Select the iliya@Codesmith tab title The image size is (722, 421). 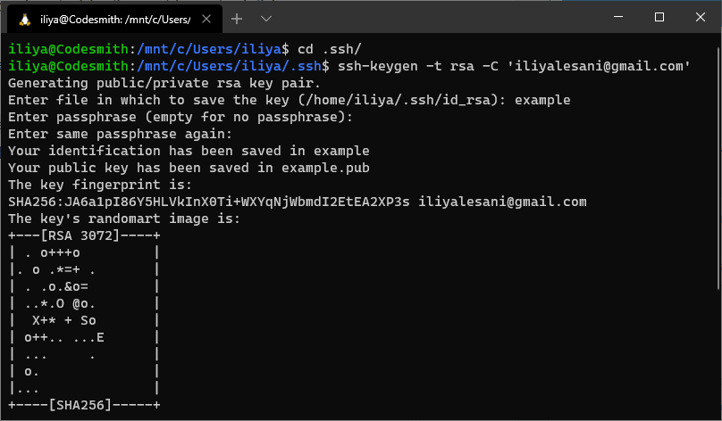(x=115, y=20)
